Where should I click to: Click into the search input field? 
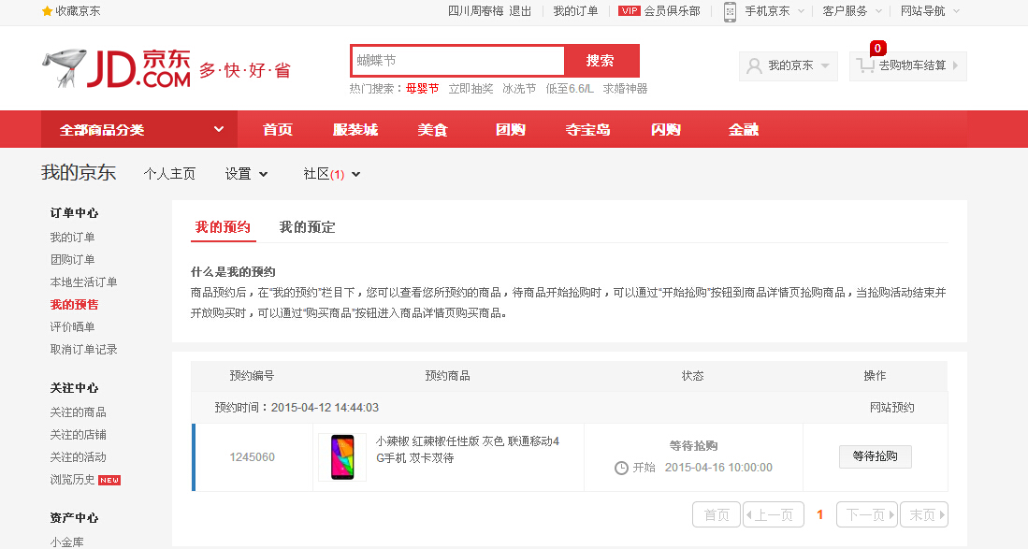(x=458, y=61)
